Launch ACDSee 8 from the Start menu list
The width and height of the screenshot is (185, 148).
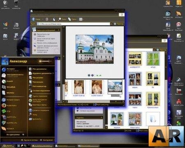[8, 129]
